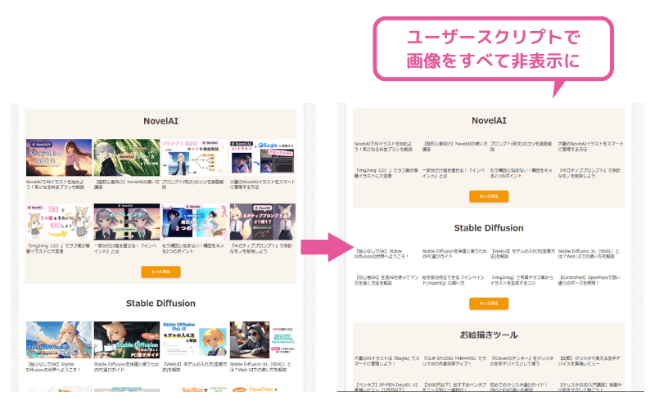Click the left page's '【超初心者向け】NovelAIの使い方講座' caption

coord(127,185)
